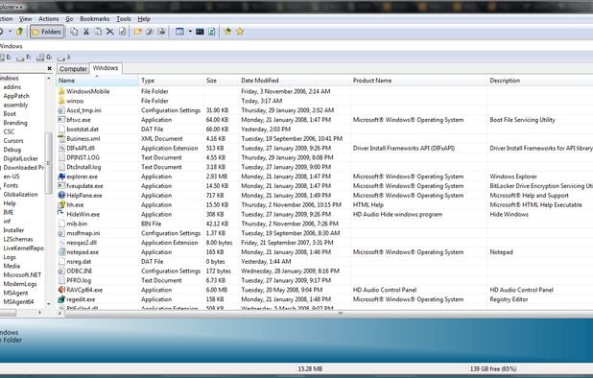Click the 15.28 MB status text
593x378 pixels.
pos(310,369)
